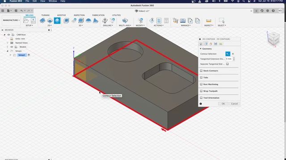The height and width of the screenshot is (160, 286).
Task: Click the Select window-selection tool icon
Action: [x=222, y=20]
